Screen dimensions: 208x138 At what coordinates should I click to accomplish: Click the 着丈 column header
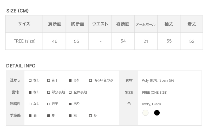(x=192, y=24)
